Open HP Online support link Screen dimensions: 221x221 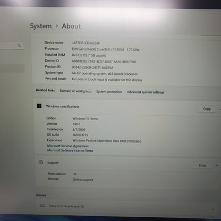pyautogui.click(x=83, y=180)
